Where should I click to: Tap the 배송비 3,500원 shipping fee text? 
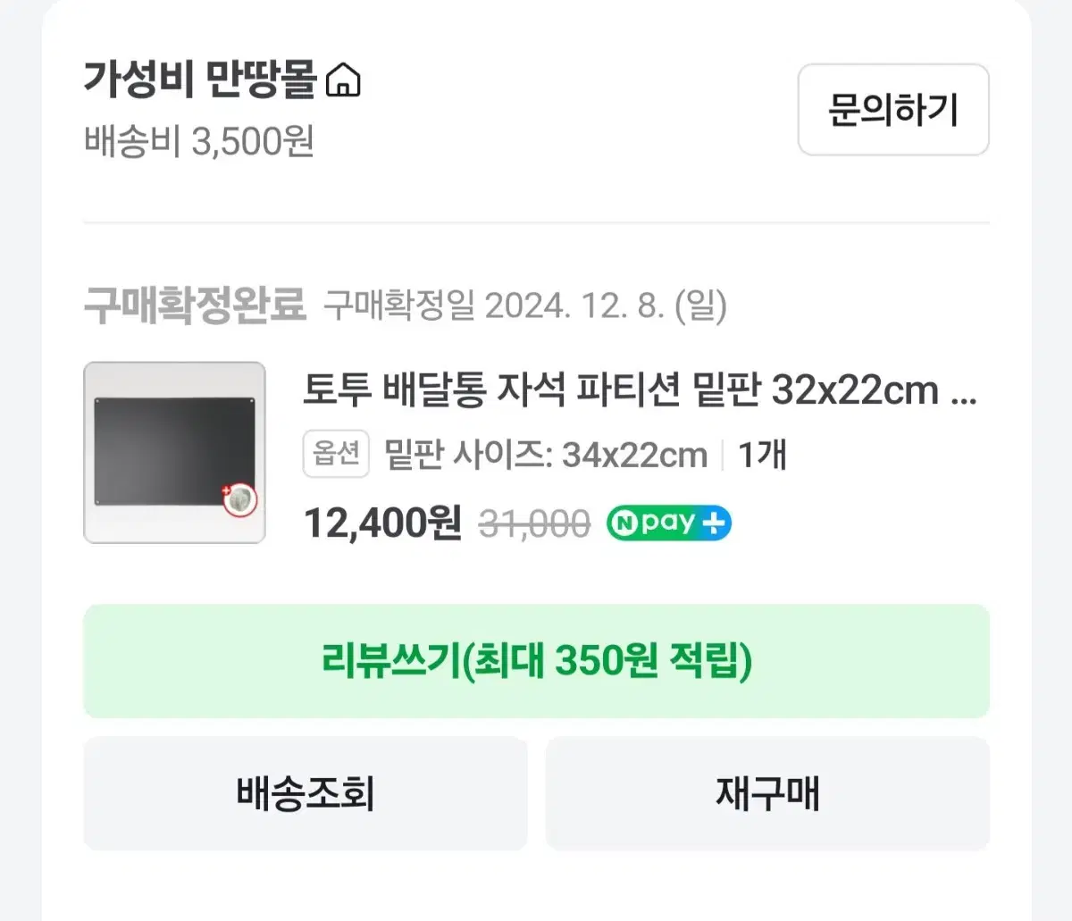click(x=199, y=141)
